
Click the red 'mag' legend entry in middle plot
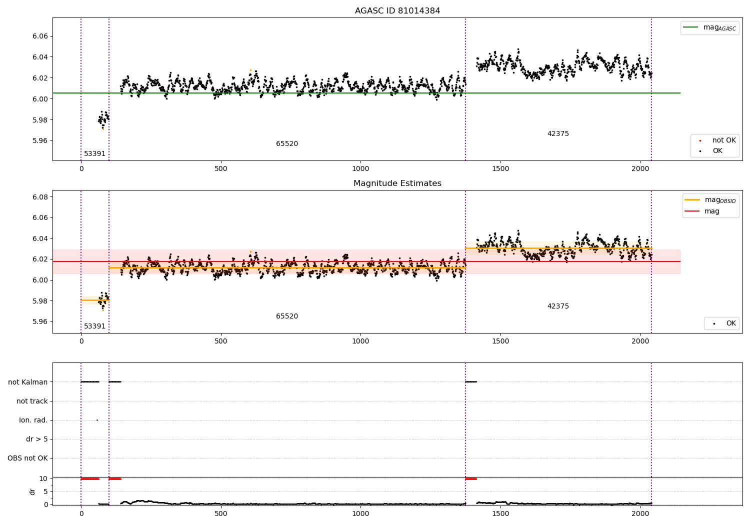click(x=702, y=211)
